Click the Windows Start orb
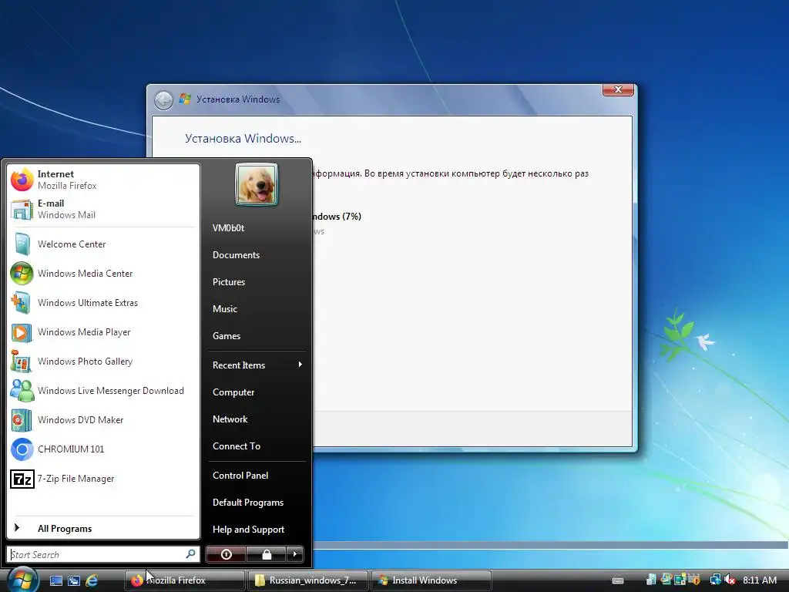This screenshot has height=592, width=789. [22, 579]
